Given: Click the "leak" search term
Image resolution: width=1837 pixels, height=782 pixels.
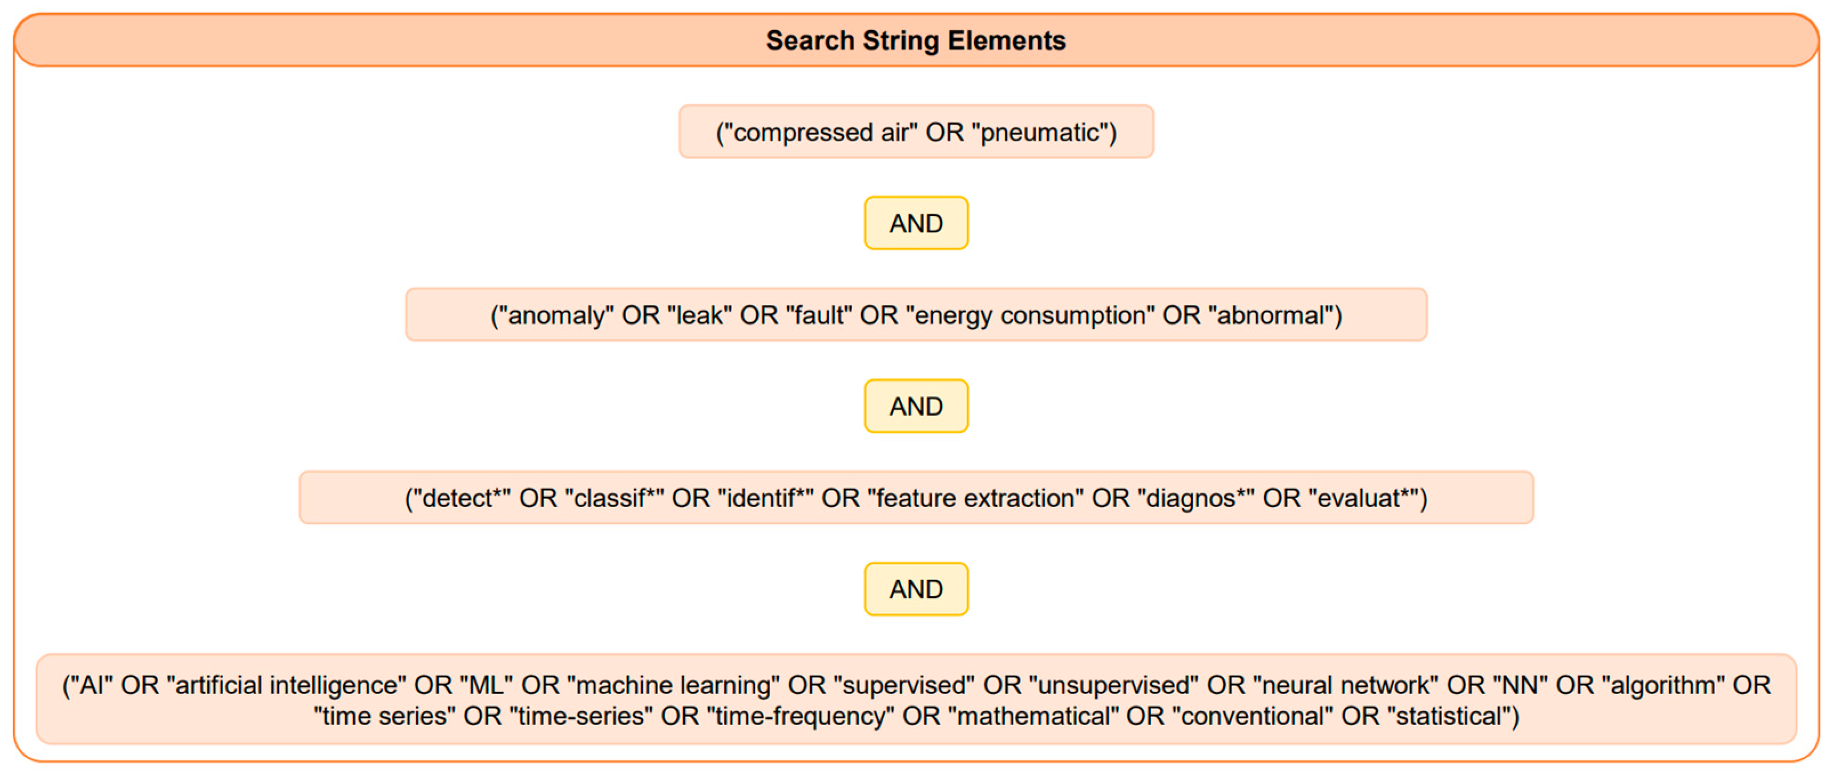Looking at the screenshot, I should pos(699,315).
